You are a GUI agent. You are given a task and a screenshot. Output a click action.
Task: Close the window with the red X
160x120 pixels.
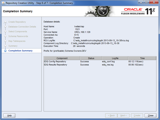[x=154, y=2]
